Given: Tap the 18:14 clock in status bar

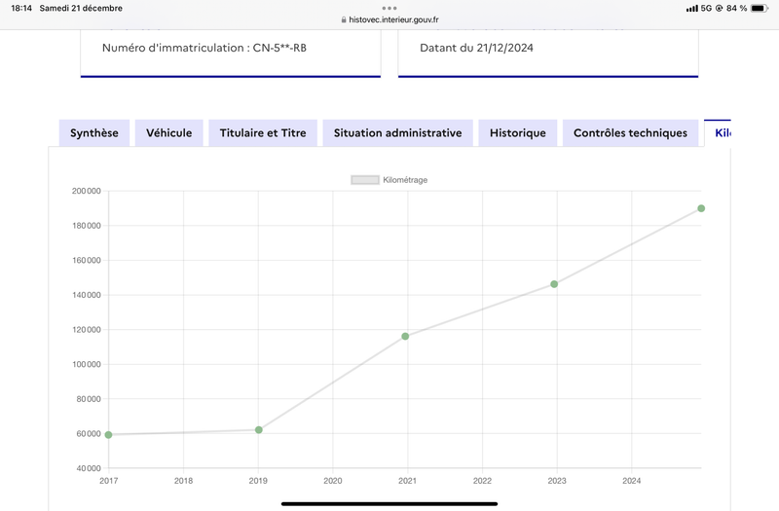Looking at the screenshot, I should [x=21, y=8].
